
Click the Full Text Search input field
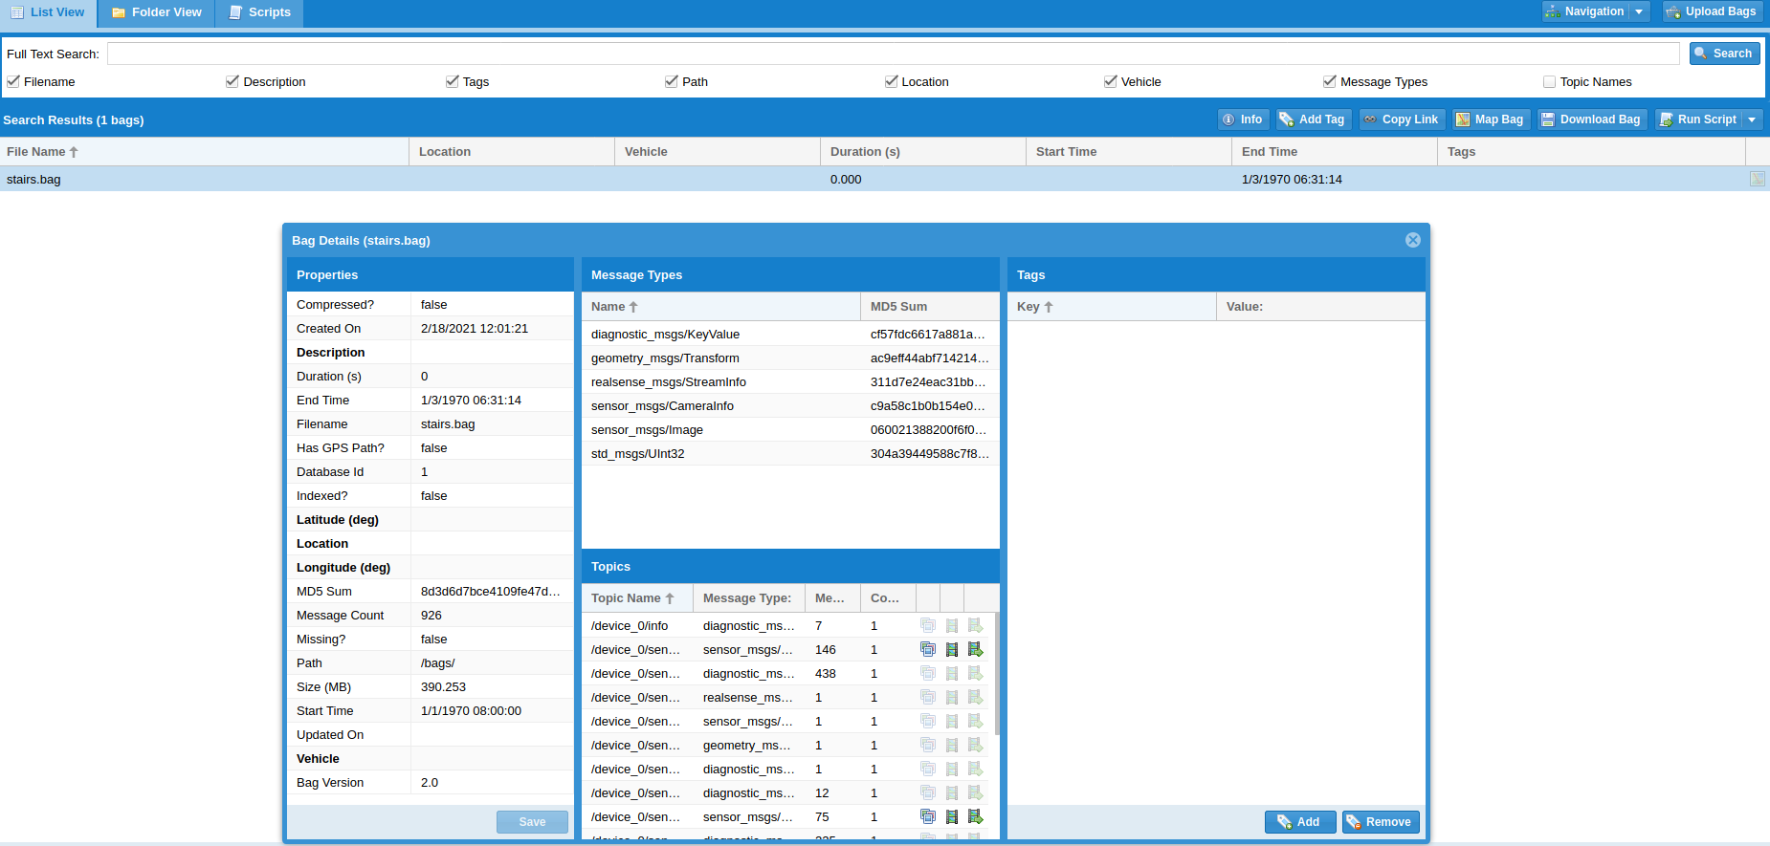[x=893, y=54]
